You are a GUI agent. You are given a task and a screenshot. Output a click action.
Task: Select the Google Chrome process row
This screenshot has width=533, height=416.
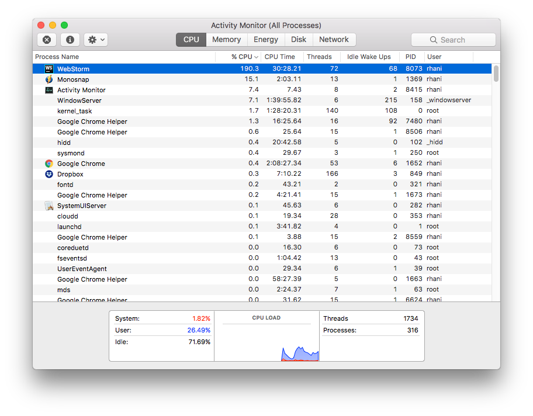coord(262,164)
